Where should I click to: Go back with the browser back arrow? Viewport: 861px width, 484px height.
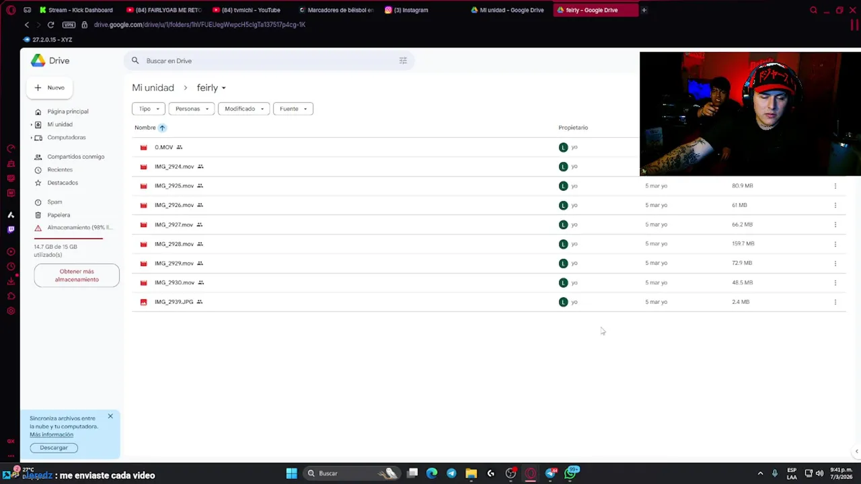pyautogui.click(x=27, y=25)
